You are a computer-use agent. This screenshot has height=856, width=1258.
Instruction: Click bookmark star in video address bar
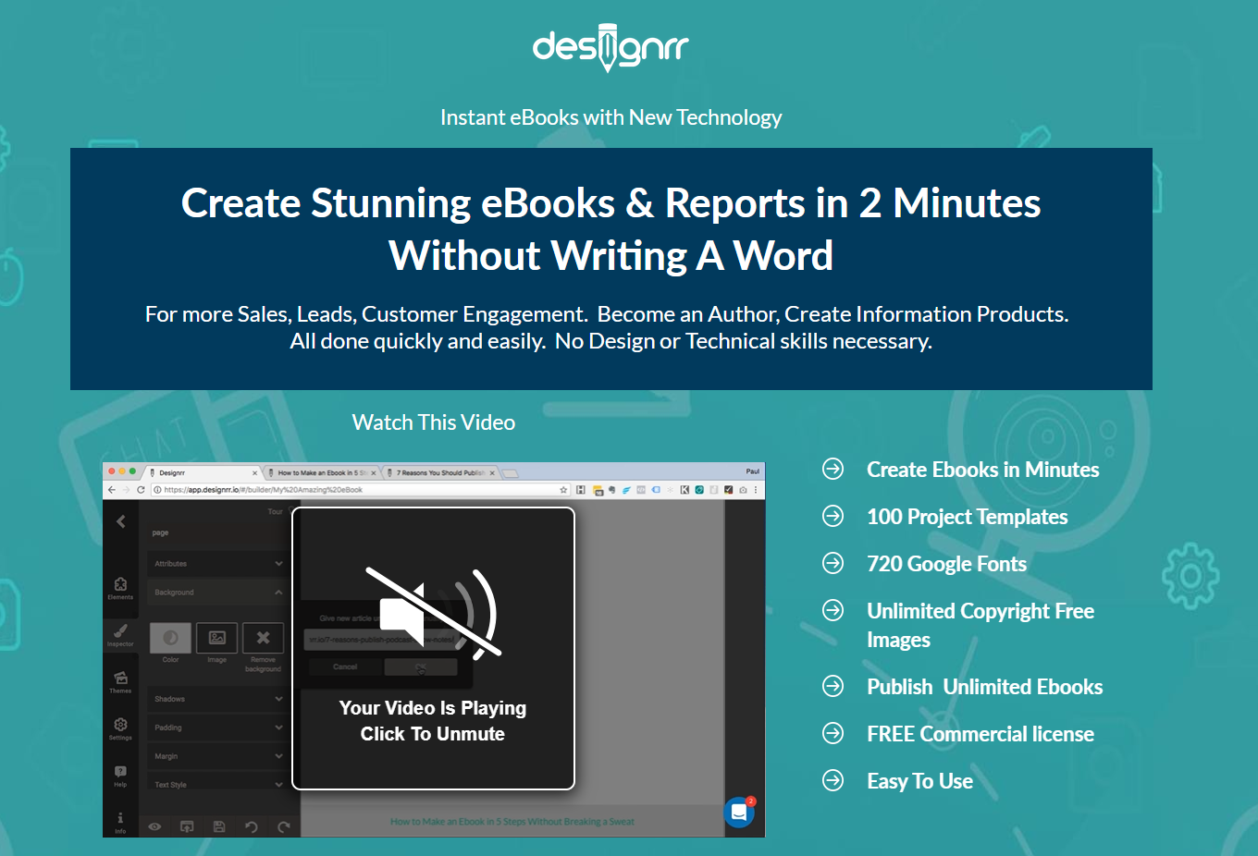click(563, 490)
